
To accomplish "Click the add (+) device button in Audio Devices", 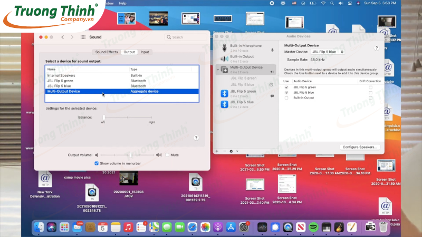I will [217, 151].
